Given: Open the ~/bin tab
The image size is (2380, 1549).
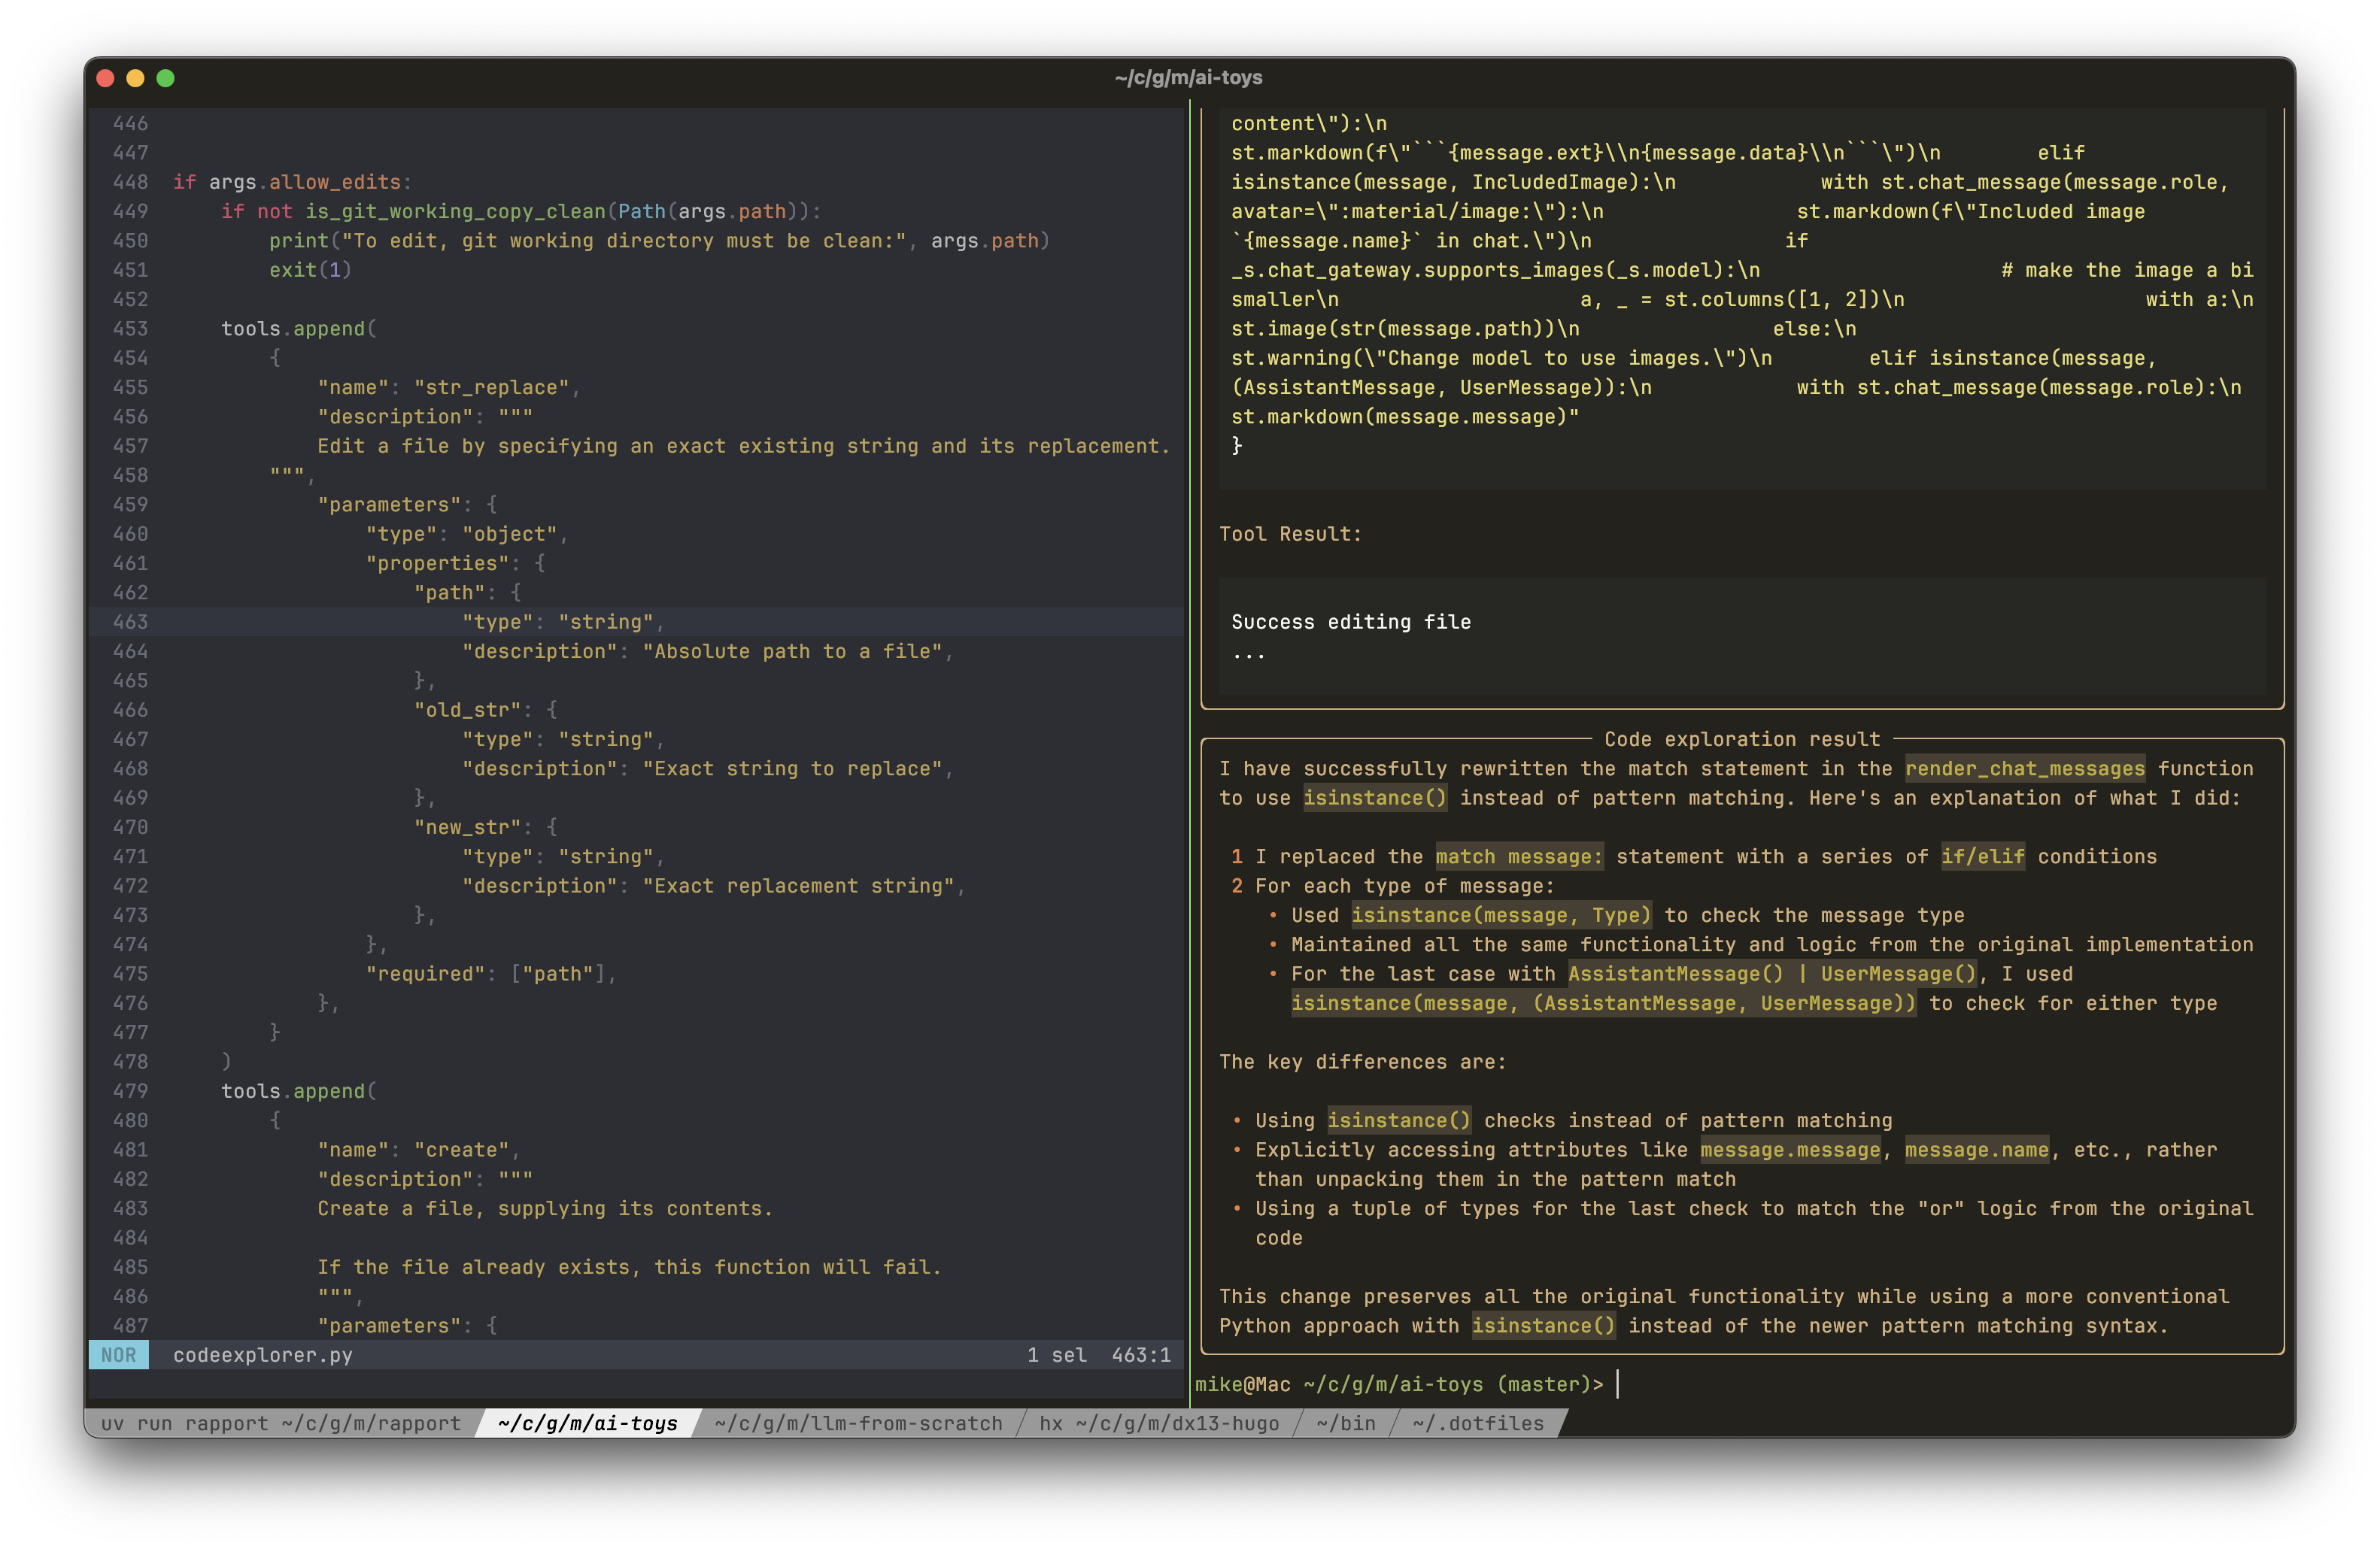Looking at the screenshot, I should [1345, 1423].
